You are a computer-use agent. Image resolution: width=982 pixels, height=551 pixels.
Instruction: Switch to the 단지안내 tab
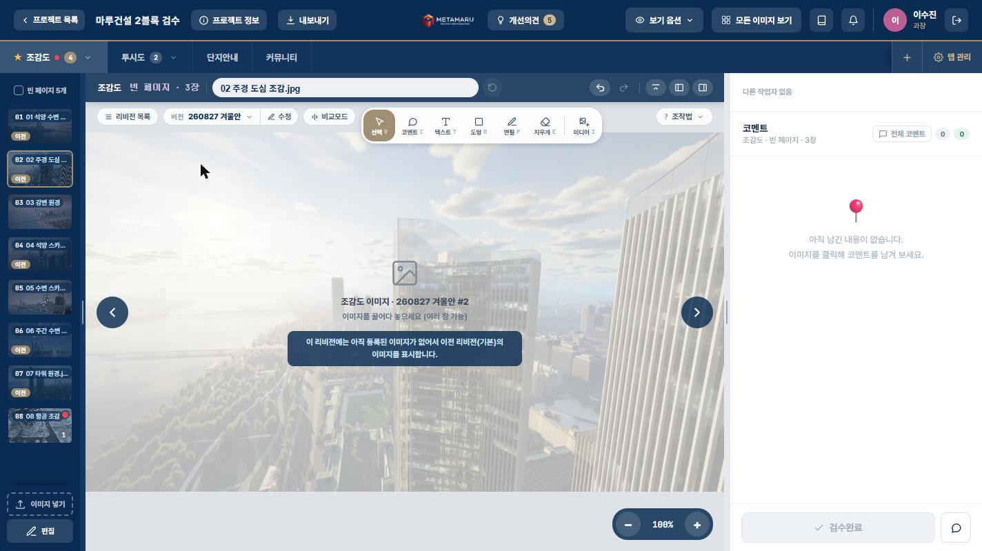[x=222, y=57]
